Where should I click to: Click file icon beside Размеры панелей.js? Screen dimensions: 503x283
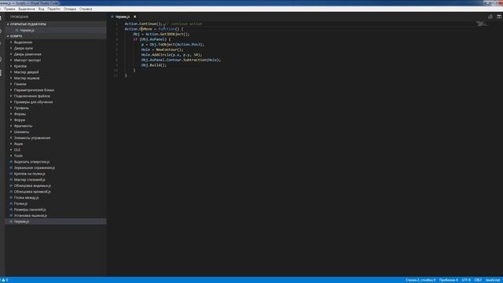[11, 210]
